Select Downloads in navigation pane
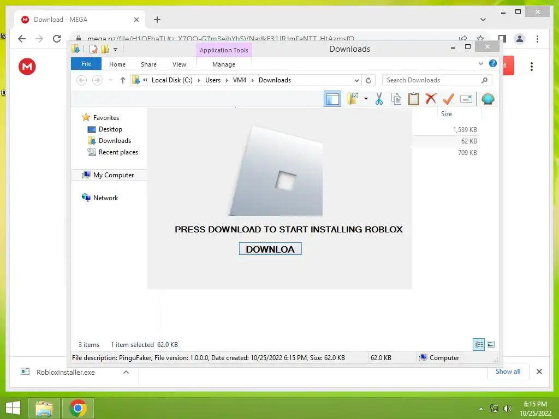This screenshot has height=419, width=559. pyautogui.click(x=115, y=140)
